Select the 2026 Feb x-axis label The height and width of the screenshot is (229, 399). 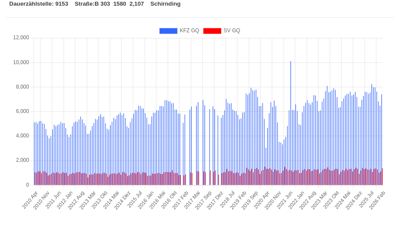coord(377,200)
